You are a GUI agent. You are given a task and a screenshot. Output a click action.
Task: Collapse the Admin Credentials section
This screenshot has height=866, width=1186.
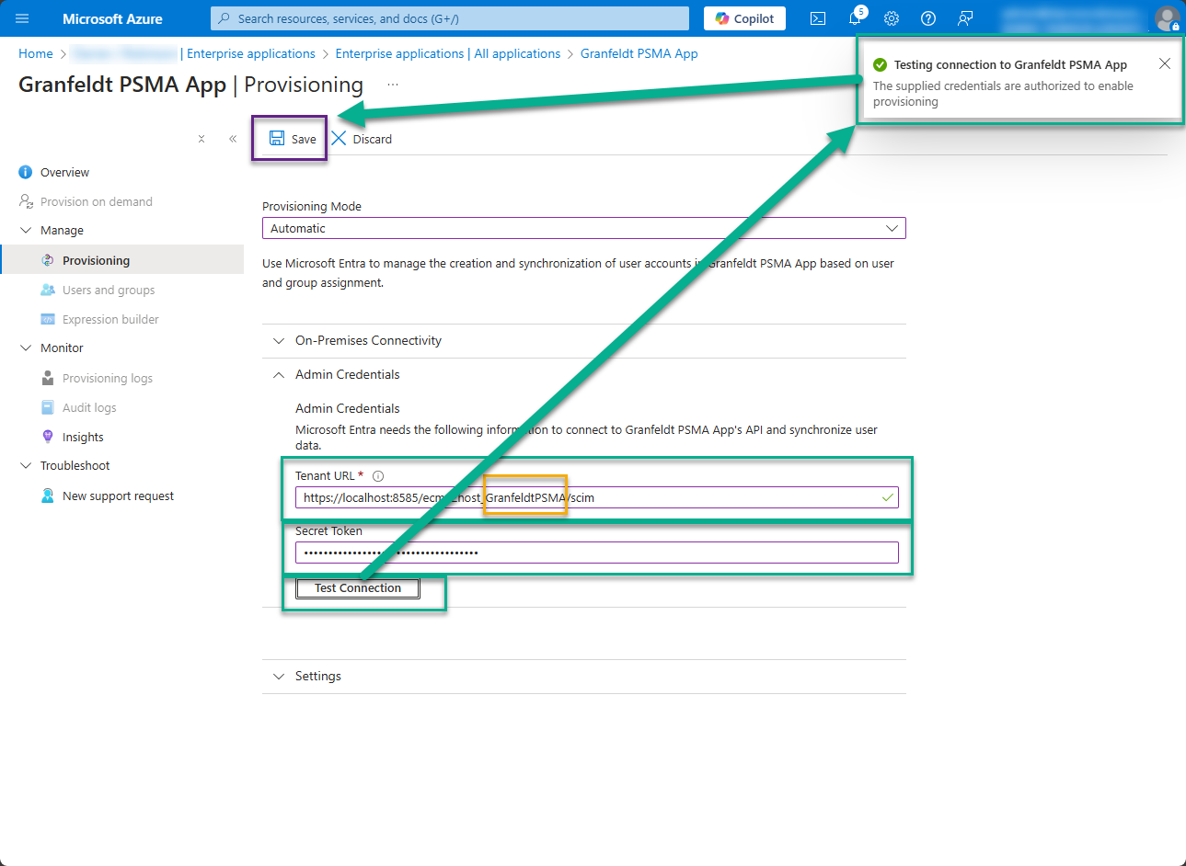click(347, 375)
